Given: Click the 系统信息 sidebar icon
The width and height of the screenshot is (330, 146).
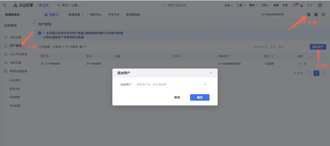Looking at the screenshot, I should tap(6, 37).
